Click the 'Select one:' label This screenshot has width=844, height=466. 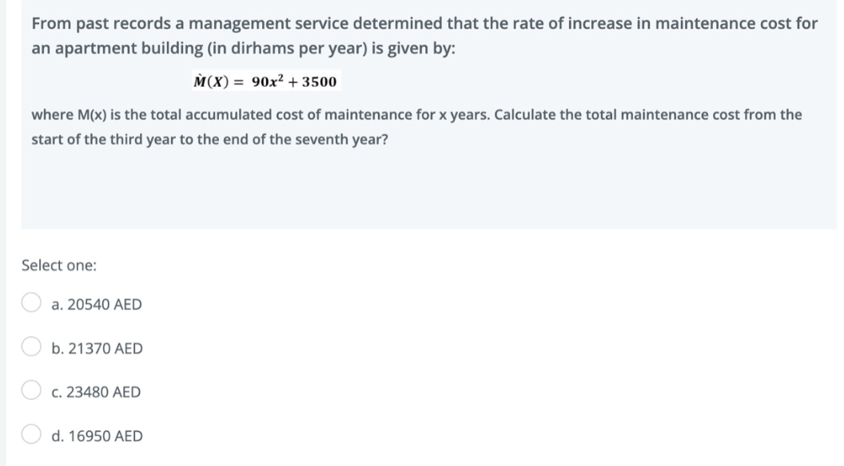58,264
